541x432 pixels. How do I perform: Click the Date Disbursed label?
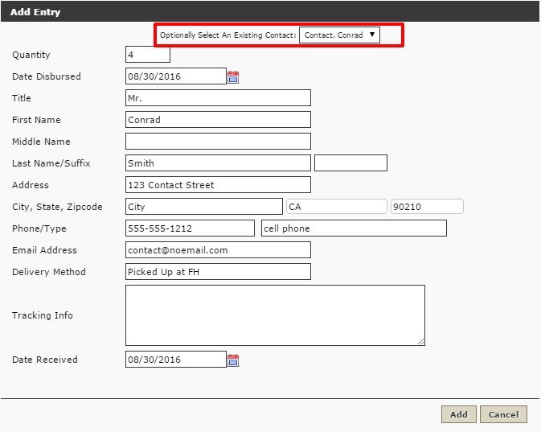pyautogui.click(x=47, y=76)
